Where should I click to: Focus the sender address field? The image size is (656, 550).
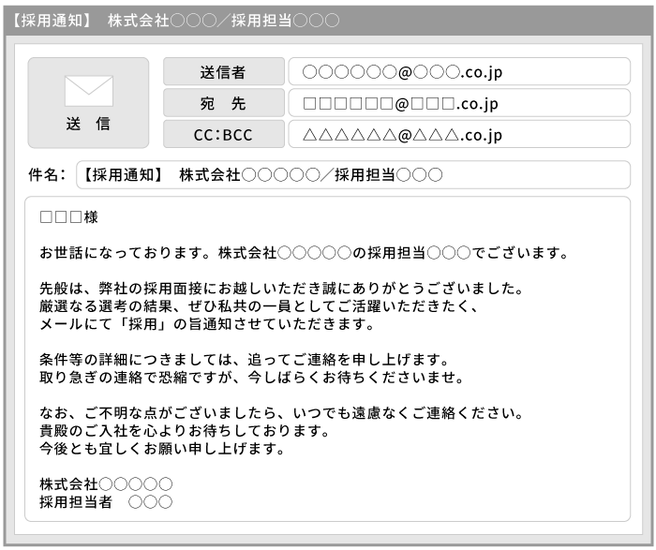459,71
